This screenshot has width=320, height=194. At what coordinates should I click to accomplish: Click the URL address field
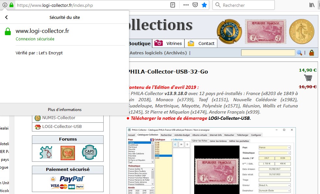pos(92,5)
